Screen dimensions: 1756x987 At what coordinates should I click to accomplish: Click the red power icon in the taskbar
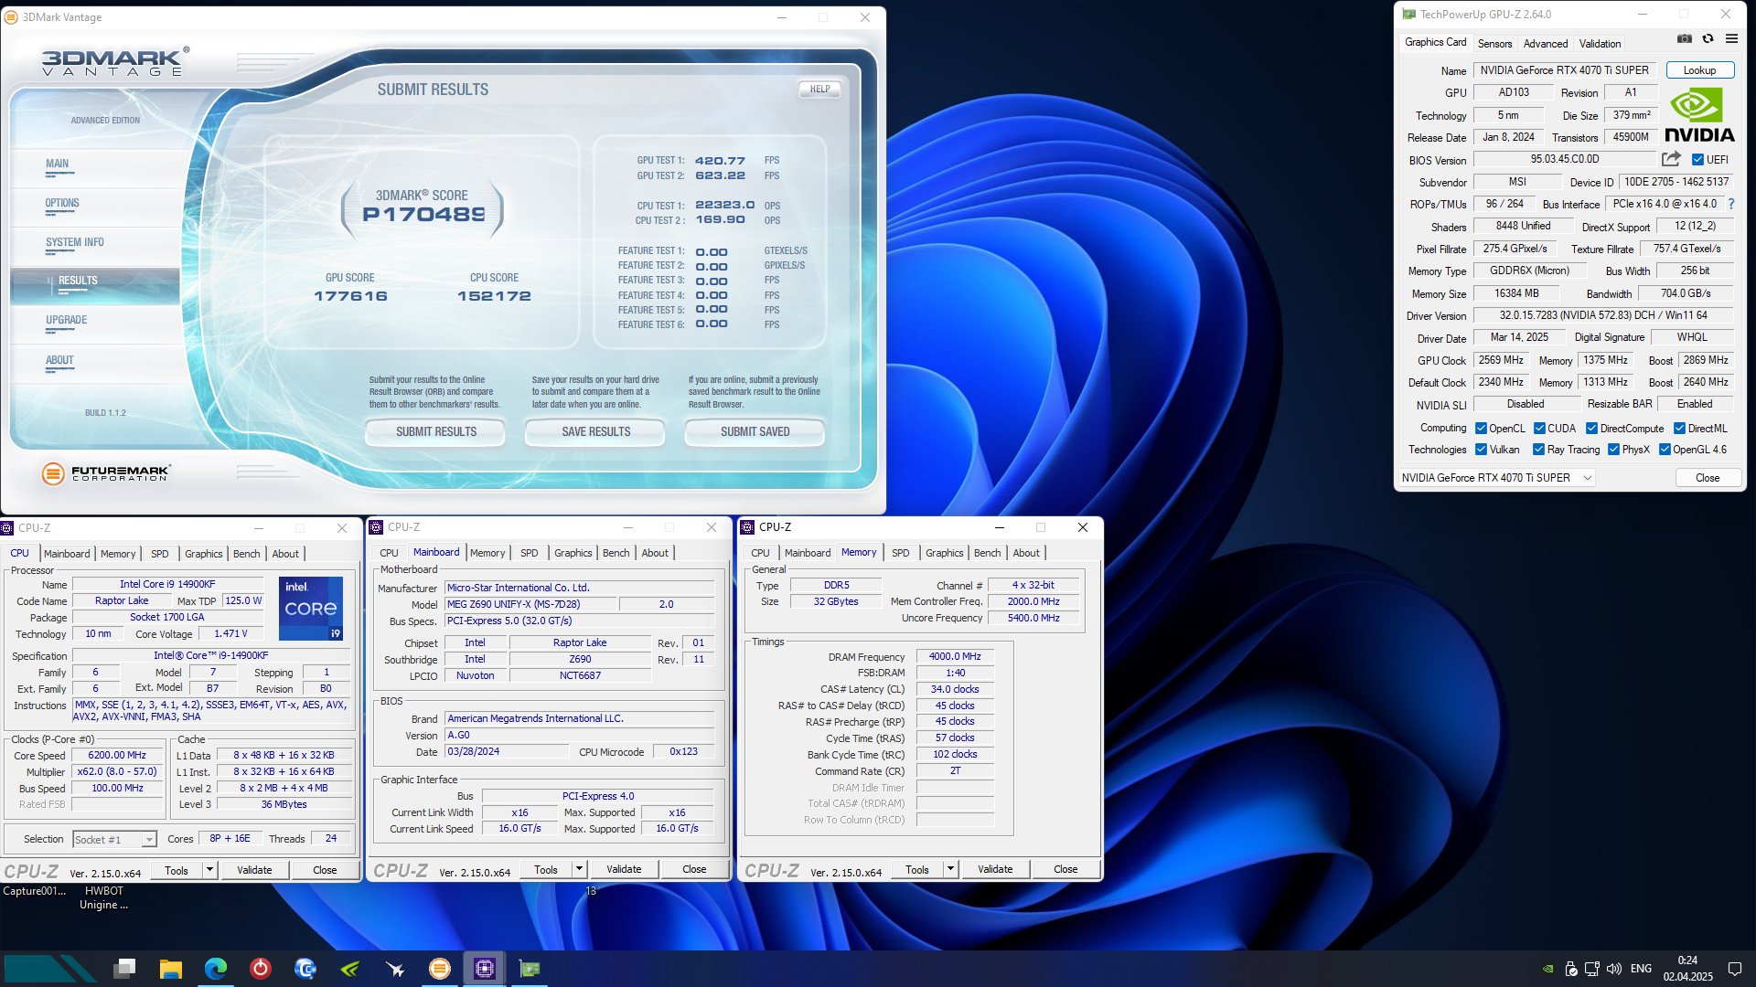261,968
